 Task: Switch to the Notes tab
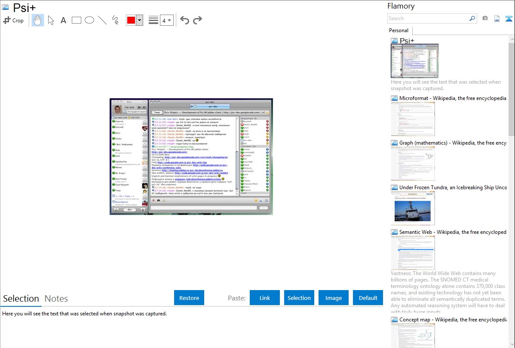pyautogui.click(x=56, y=299)
